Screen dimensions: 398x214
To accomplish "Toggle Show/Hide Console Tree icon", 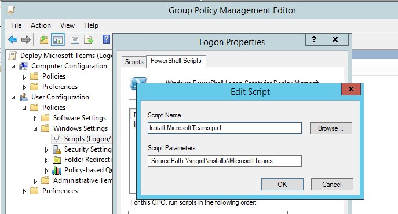I will (x=58, y=39).
